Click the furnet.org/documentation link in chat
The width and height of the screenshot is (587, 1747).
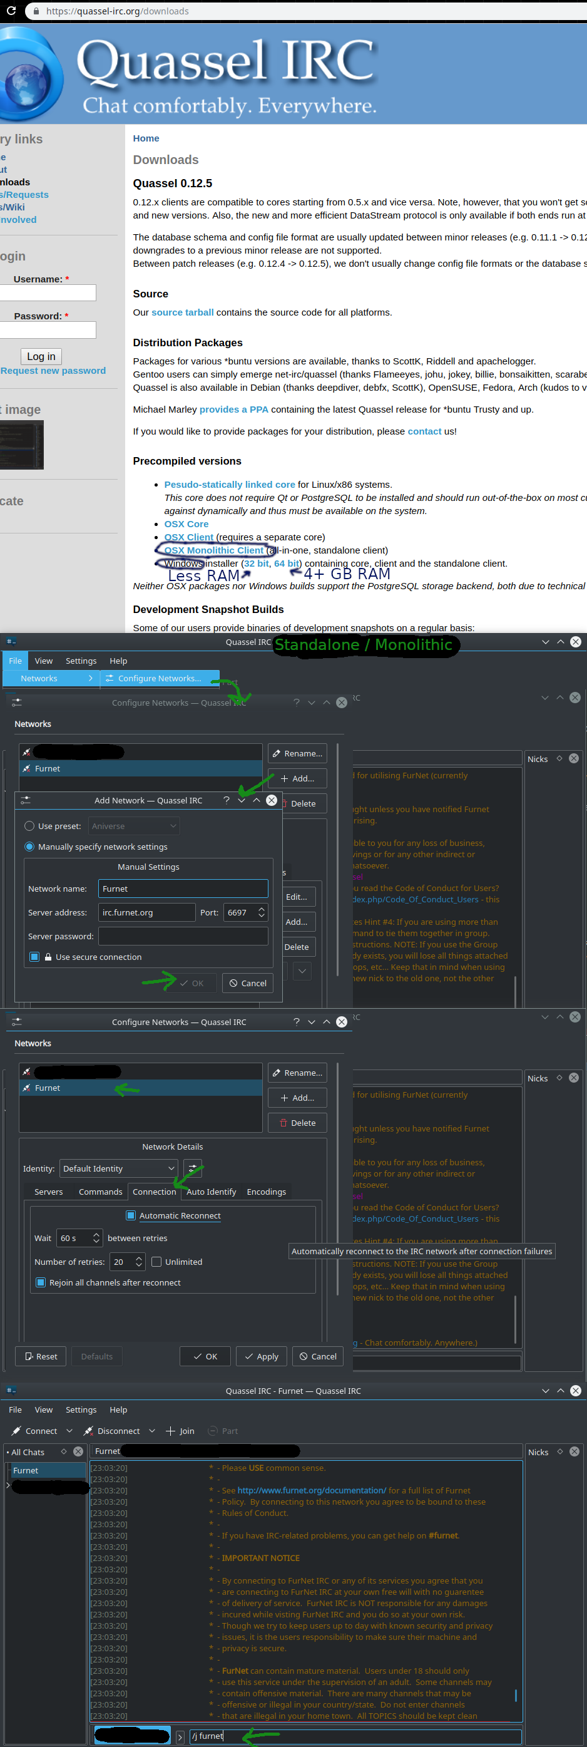tap(312, 1490)
